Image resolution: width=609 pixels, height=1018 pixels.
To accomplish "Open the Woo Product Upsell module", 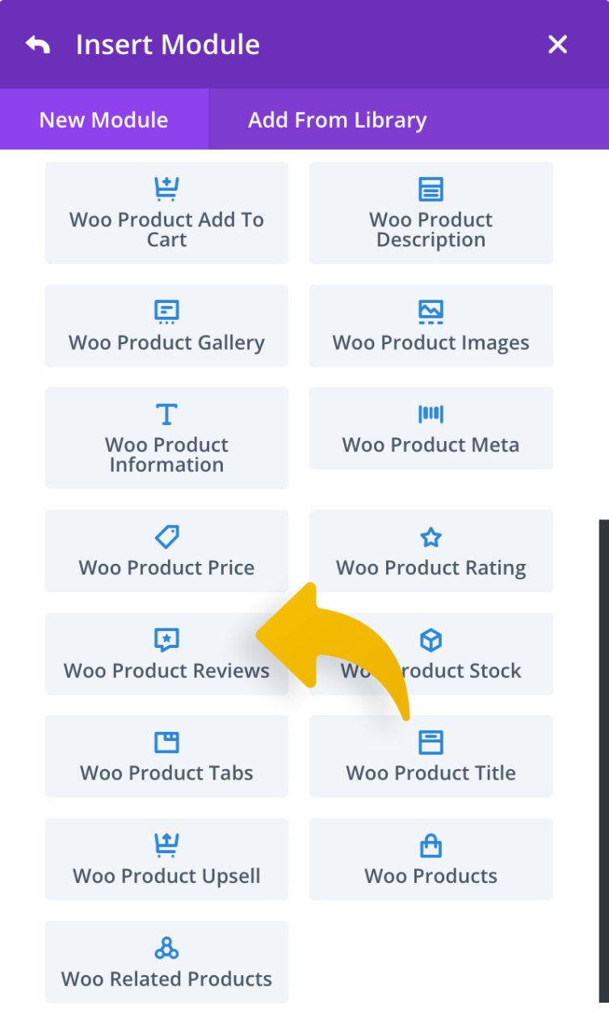I will tap(166, 859).
